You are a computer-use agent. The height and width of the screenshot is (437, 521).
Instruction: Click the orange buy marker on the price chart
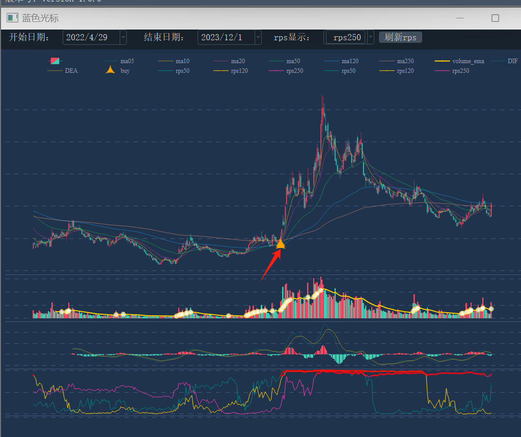click(x=280, y=244)
